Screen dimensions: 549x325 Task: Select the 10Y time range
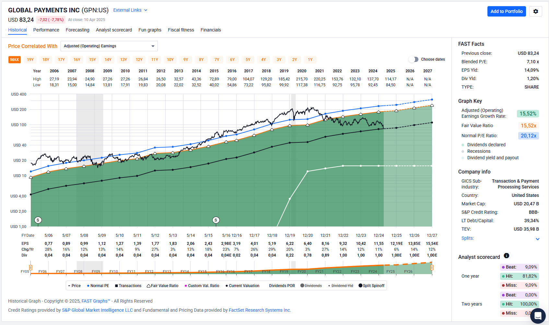170,60
